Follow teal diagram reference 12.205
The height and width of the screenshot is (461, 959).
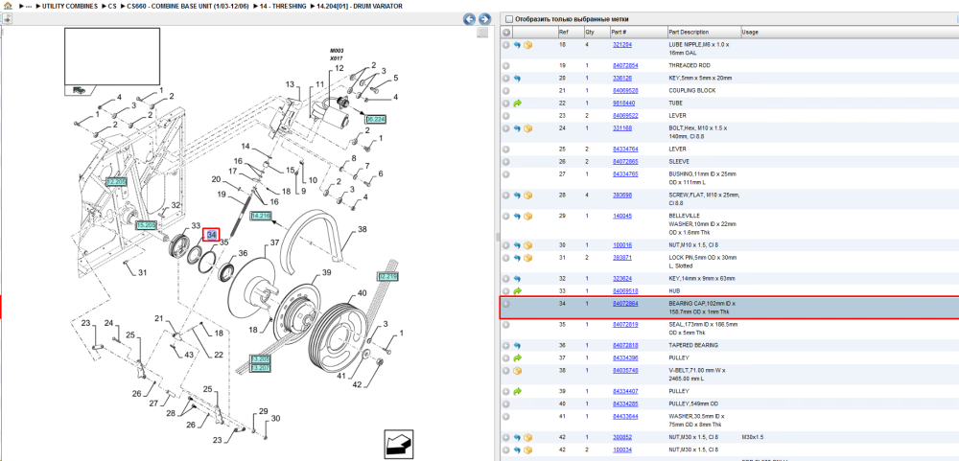pyautogui.click(x=115, y=181)
